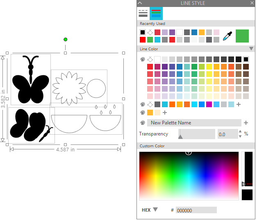Click the plus after the orange palette swatches
Screen dimensions: 257x221
tap(165, 113)
